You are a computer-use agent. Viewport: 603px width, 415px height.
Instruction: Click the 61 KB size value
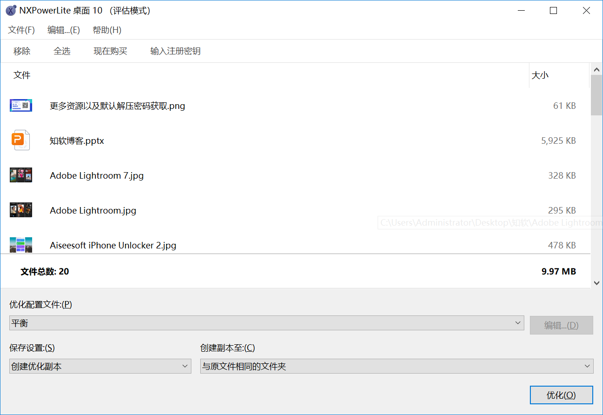pos(564,106)
